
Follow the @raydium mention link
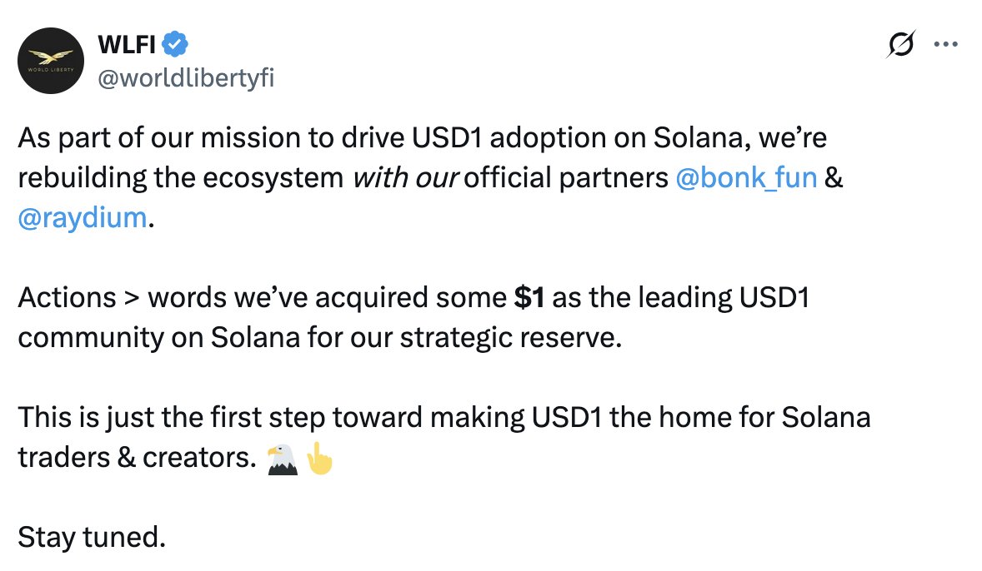82,219
